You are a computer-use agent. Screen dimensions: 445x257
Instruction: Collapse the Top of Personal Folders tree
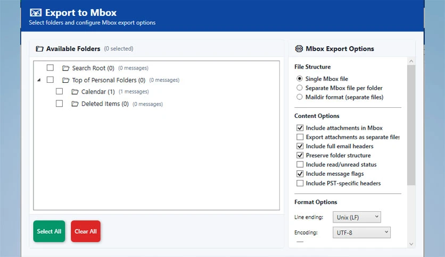[39, 80]
